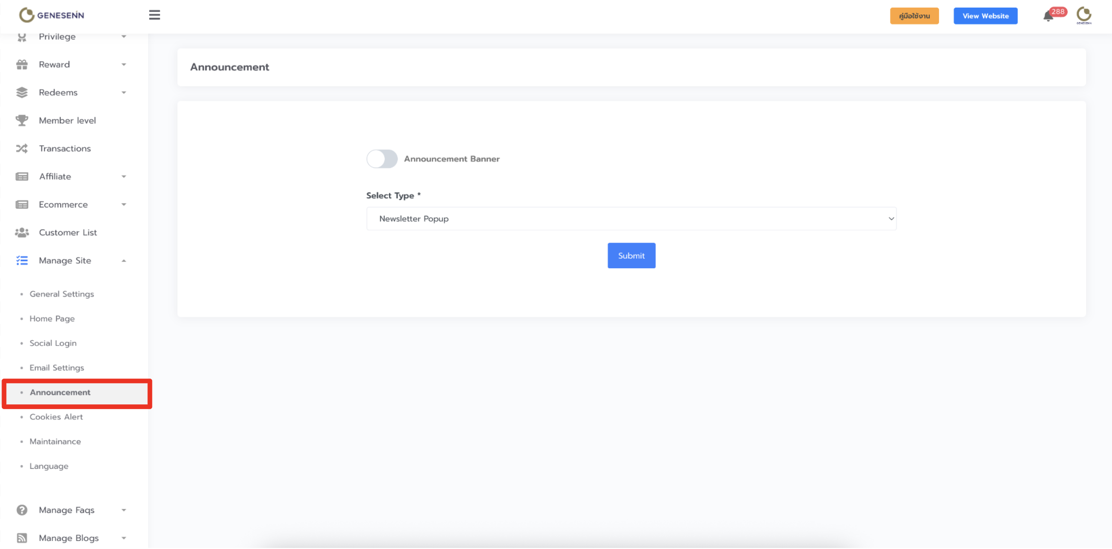This screenshot has height=549, width=1112.
Task: Click the Member level trophy icon
Action: coord(22,120)
